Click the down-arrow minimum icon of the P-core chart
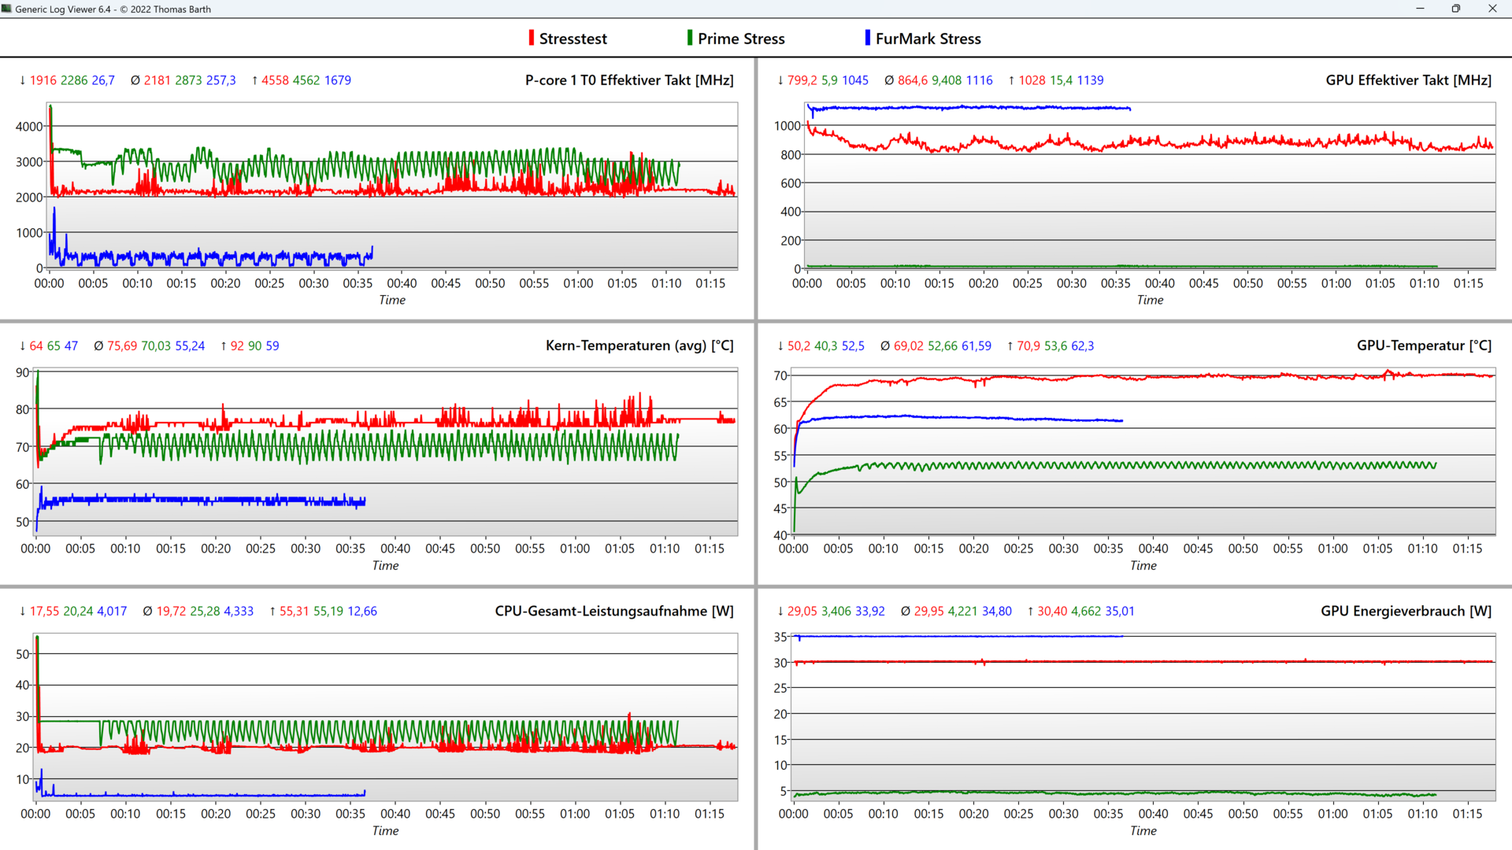The height and width of the screenshot is (850, 1512). pyautogui.click(x=23, y=80)
